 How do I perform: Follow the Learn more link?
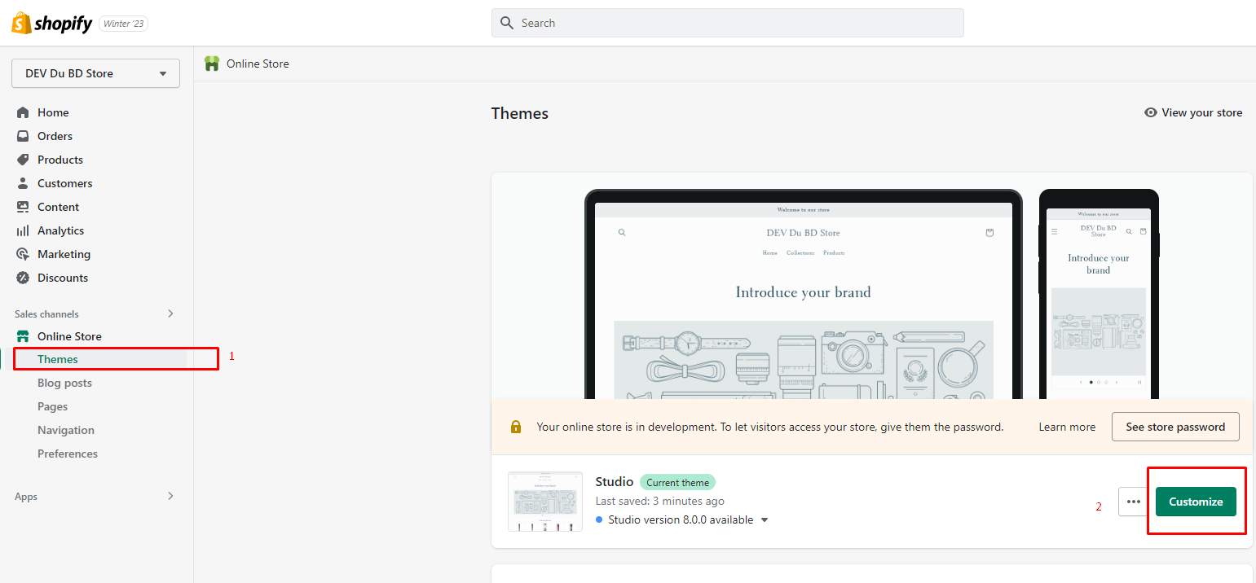pyautogui.click(x=1067, y=427)
